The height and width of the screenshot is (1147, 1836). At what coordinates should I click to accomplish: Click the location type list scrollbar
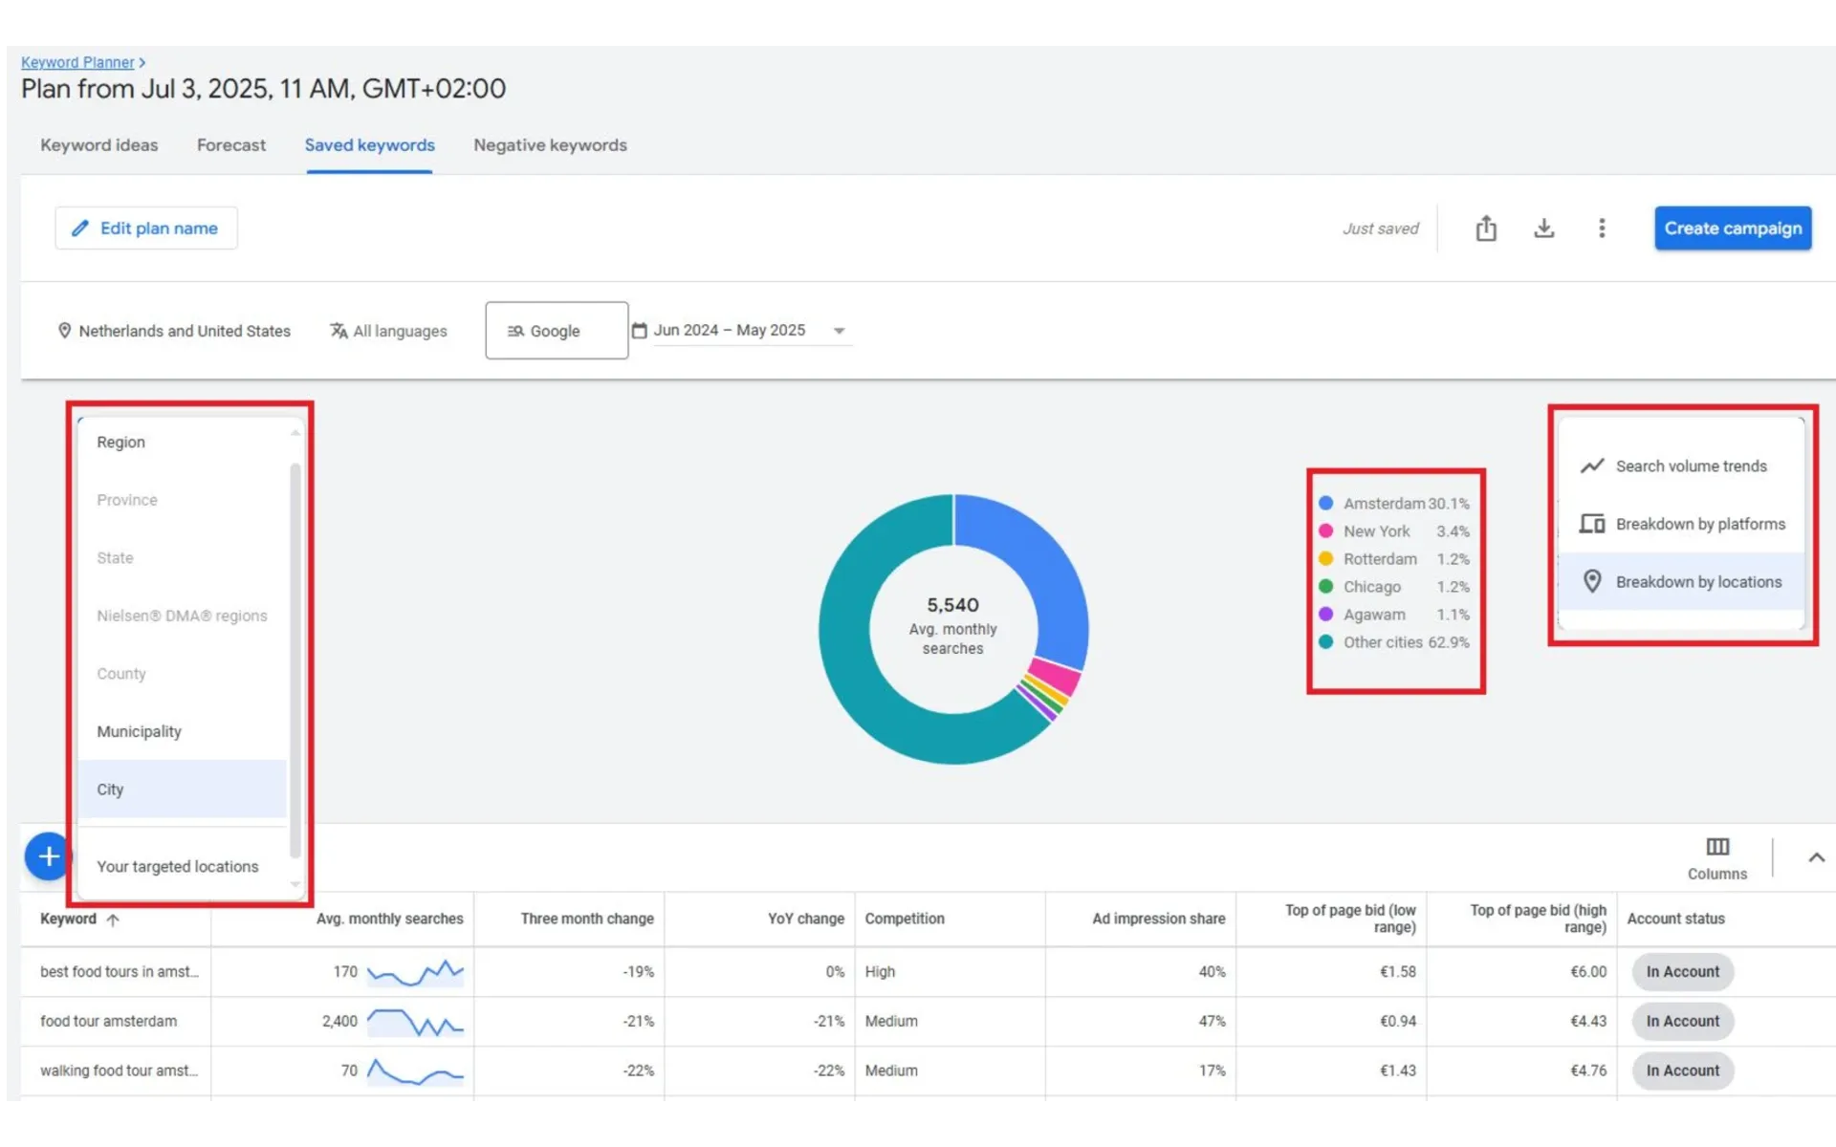click(295, 660)
